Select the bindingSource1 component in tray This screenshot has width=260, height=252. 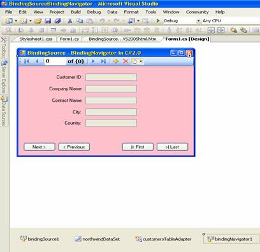(40, 239)
